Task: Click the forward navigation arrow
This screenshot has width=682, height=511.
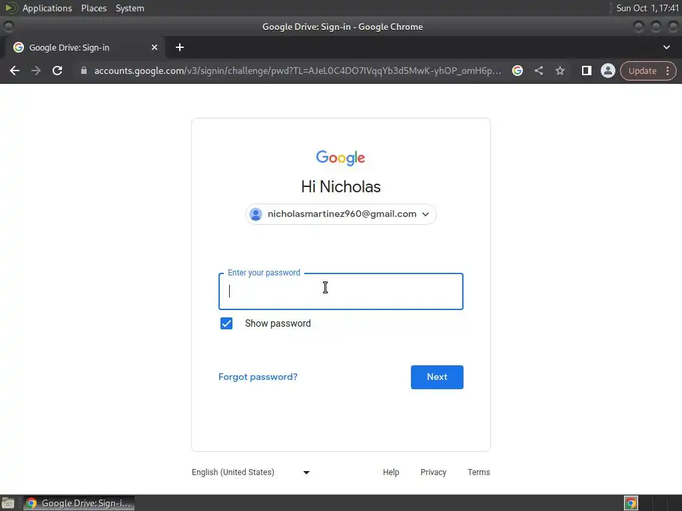Action: pos(36,71)
